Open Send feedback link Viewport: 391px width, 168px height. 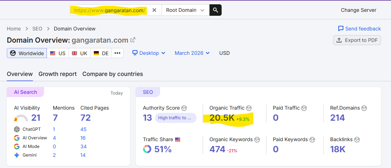click(359, 29)
